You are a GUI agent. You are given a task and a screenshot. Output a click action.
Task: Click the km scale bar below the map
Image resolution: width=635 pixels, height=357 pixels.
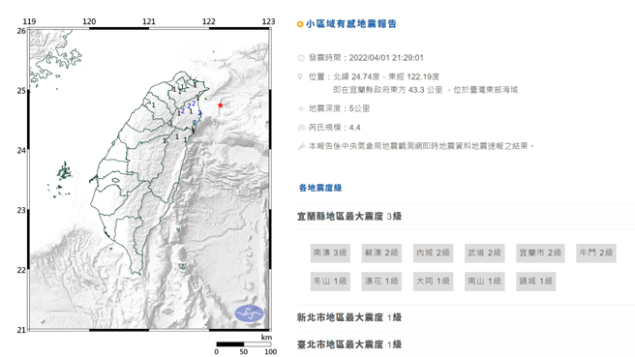click(x=243, y=344)
